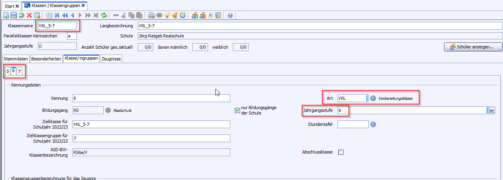Save the class with the floppy disk icon
The width and height of the screenshot is (503, 180).
(14, 16)
